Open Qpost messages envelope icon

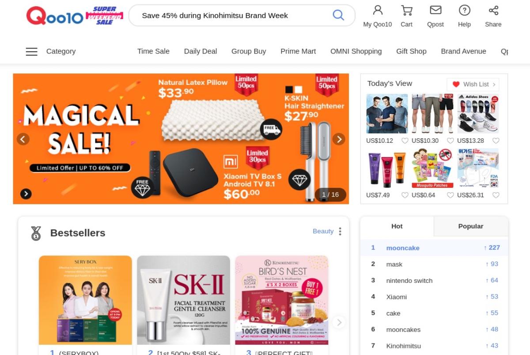pyautogui.click(x=435, y=10)
